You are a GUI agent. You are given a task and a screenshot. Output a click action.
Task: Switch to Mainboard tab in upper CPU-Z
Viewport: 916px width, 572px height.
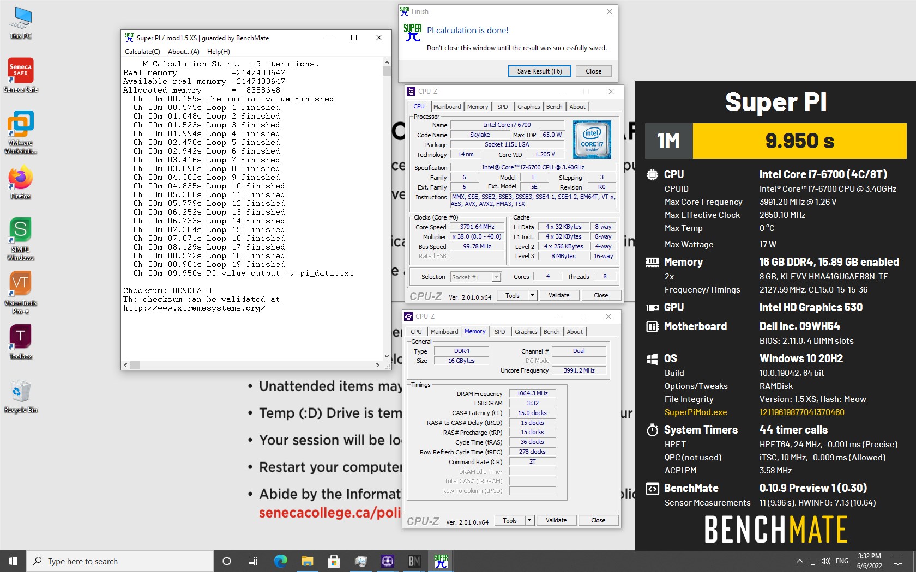pos(447,107)
